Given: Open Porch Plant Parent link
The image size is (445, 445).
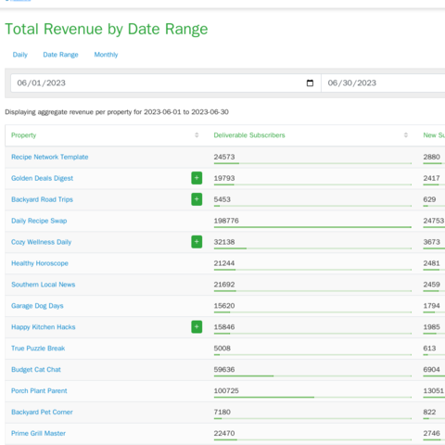Looking at the screenshot, I should [39, 391].
